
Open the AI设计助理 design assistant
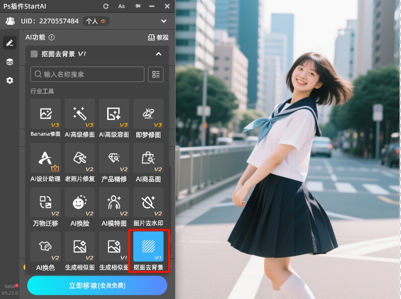[45, 159]
